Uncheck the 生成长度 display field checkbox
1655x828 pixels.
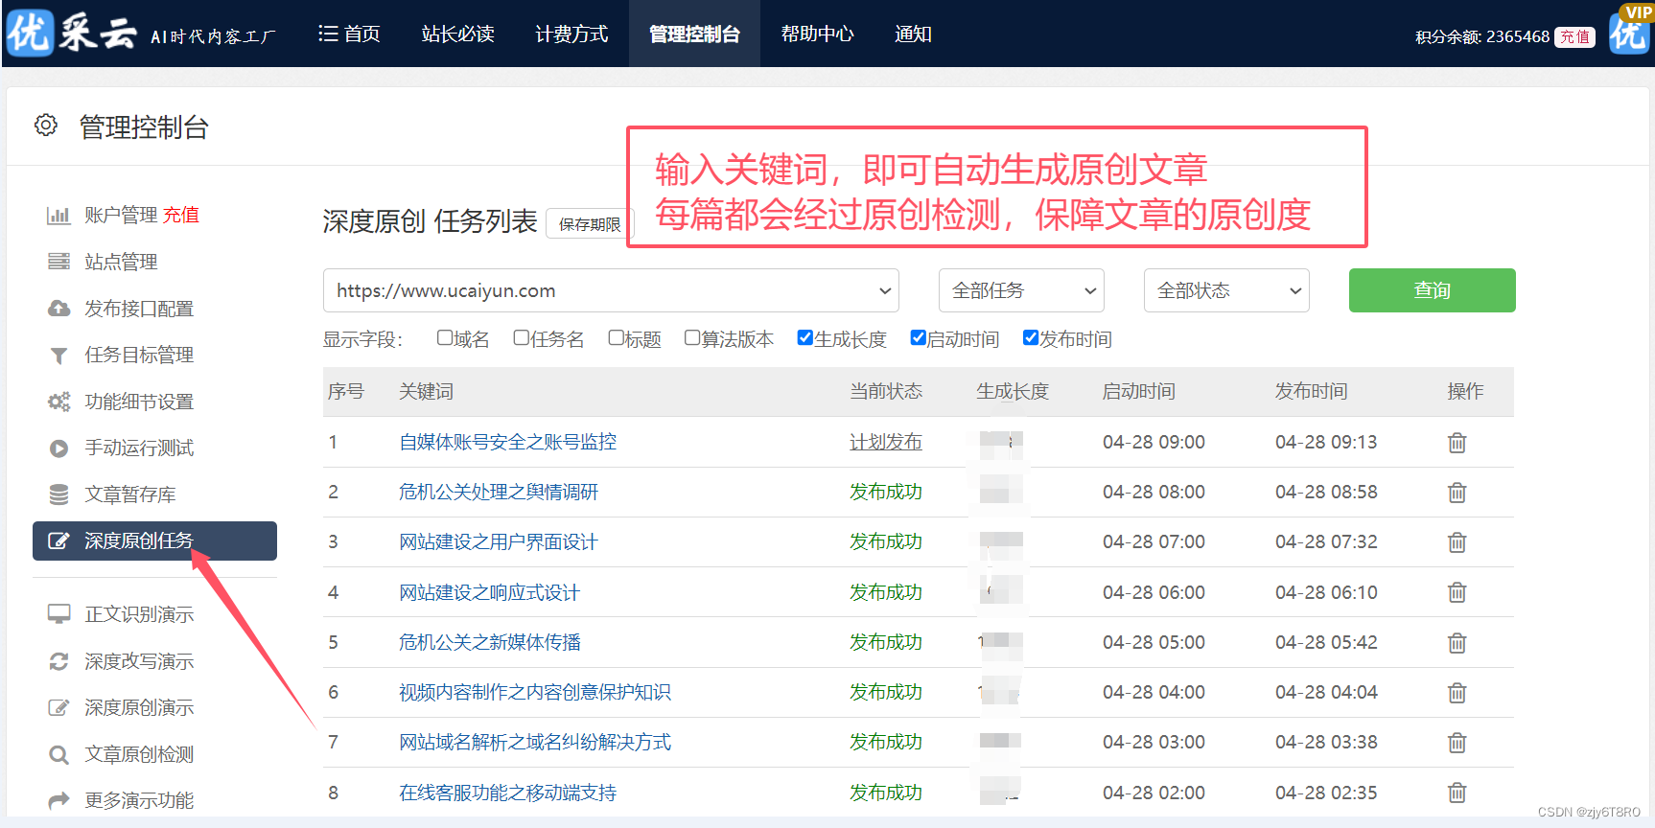pyautogui.click(x=805, y=337)
